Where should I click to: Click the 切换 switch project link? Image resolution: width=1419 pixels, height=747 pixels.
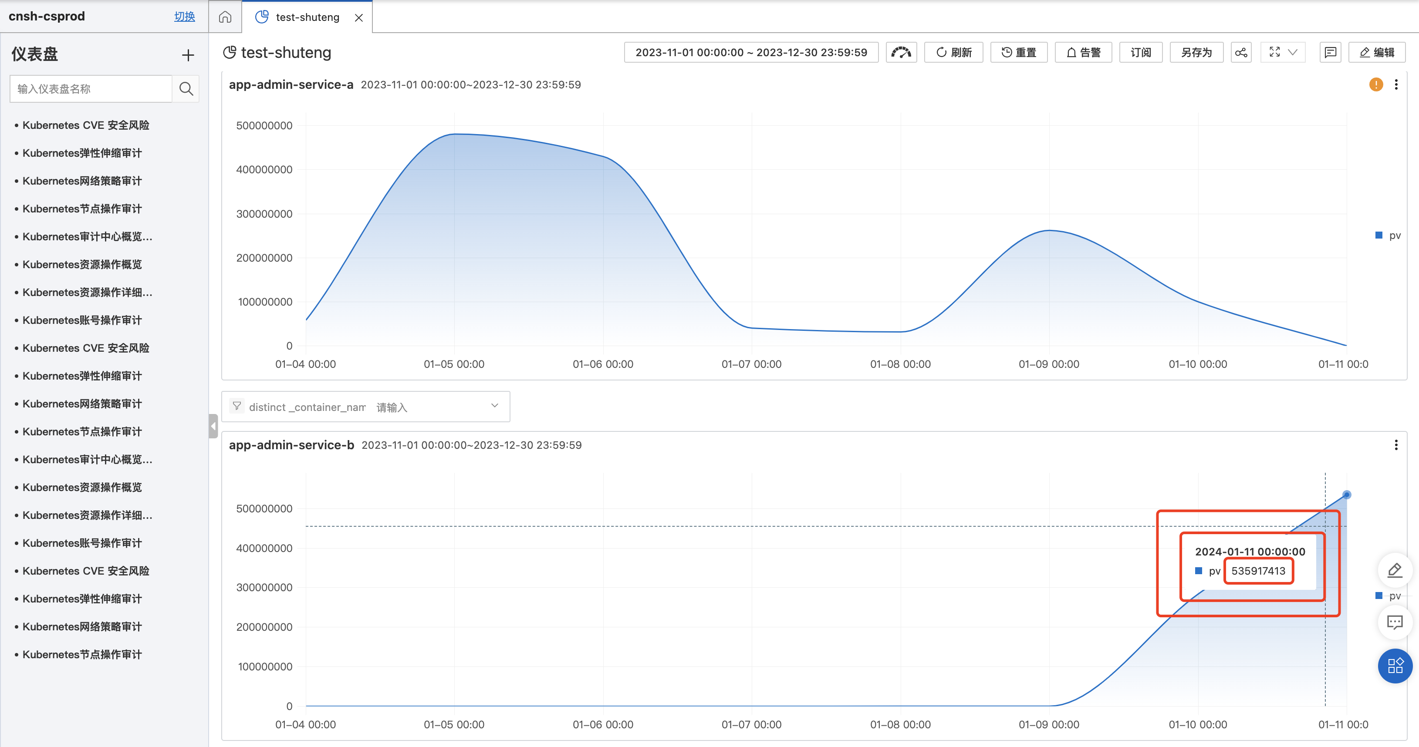[x=184, y=17]
